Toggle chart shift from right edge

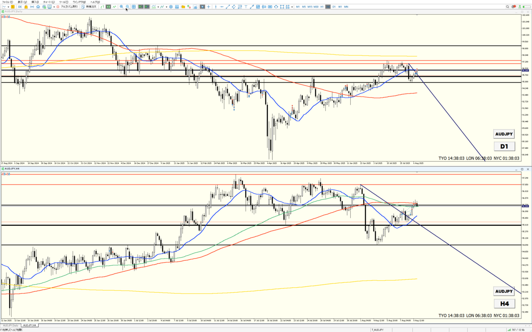(x=147, y=7)
